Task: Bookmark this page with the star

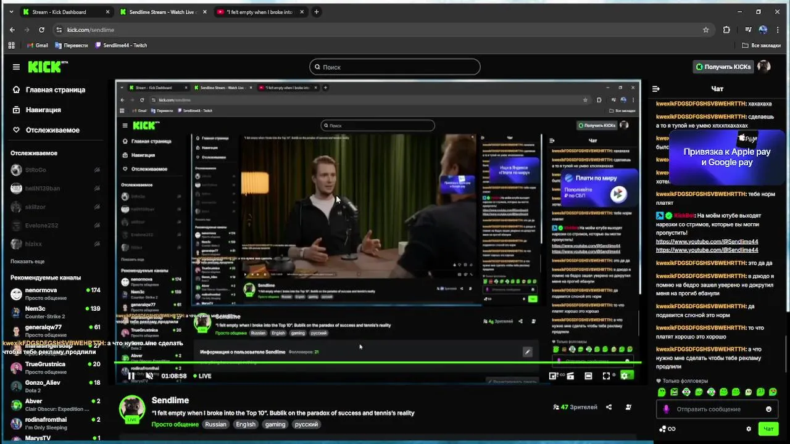Action: click(705, 30)
